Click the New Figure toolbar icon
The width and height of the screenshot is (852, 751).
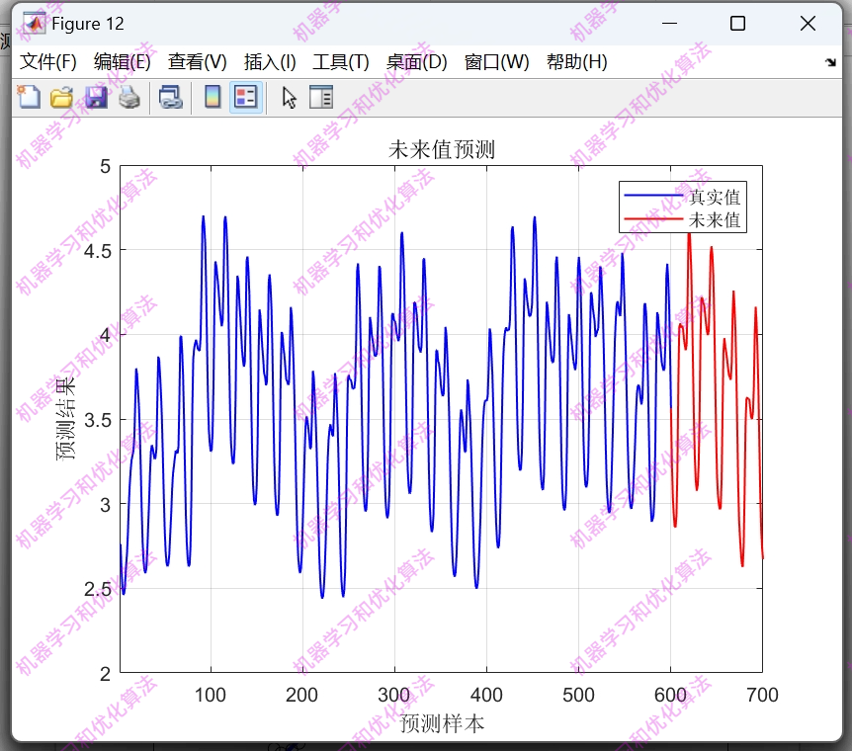tap(29, 98)
